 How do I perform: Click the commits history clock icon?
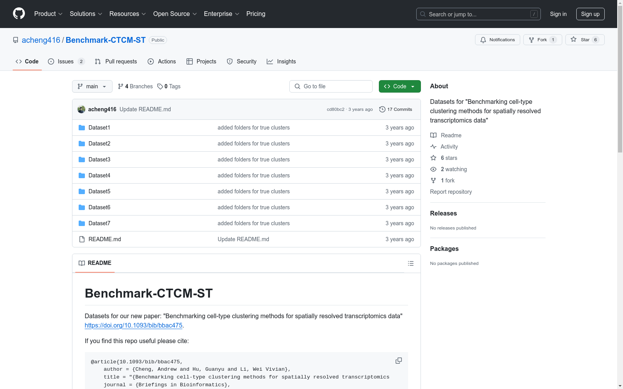382,109
